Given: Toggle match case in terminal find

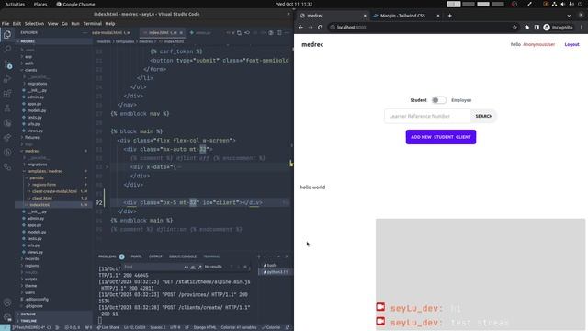Looking at the screenshot, I should coord(187,268).
